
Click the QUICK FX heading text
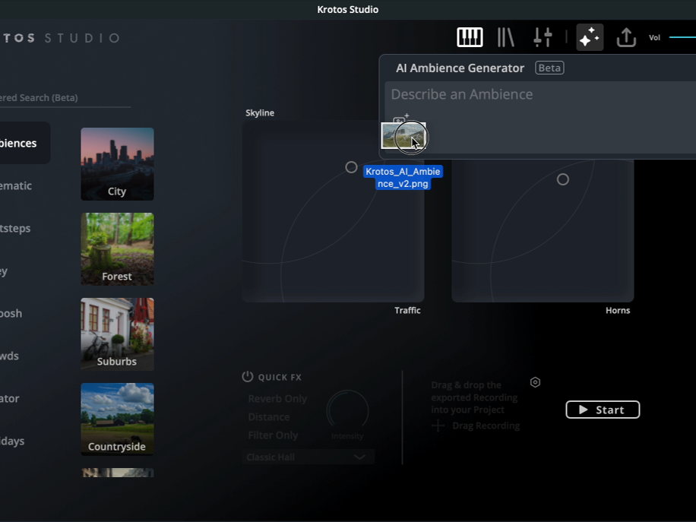tap(280, 378)
